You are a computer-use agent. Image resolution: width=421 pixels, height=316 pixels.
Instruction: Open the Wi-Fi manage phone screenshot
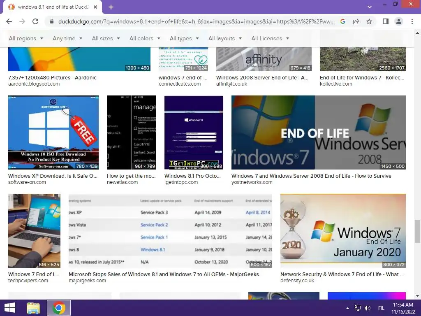[132, 132]
